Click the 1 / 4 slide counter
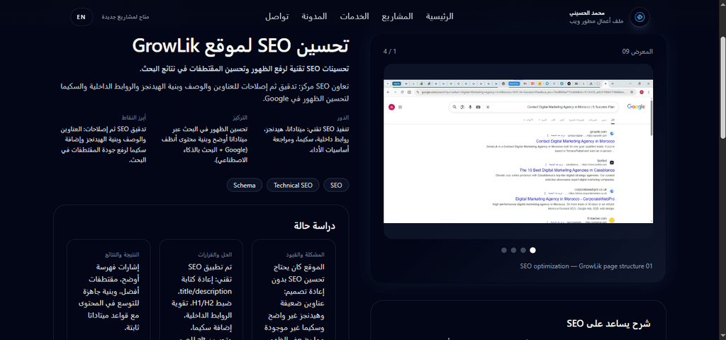 (390, 52)
